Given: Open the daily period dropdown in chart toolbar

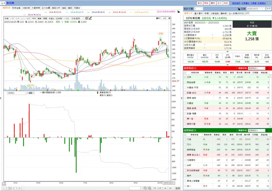Looking at the screenshot, I should click(77, 18).
